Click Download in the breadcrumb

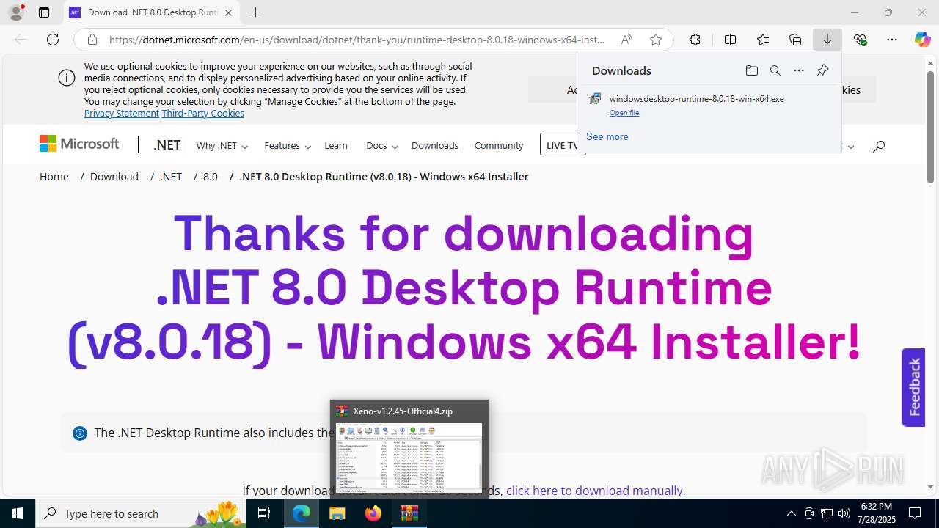click(x=114, y=176)
